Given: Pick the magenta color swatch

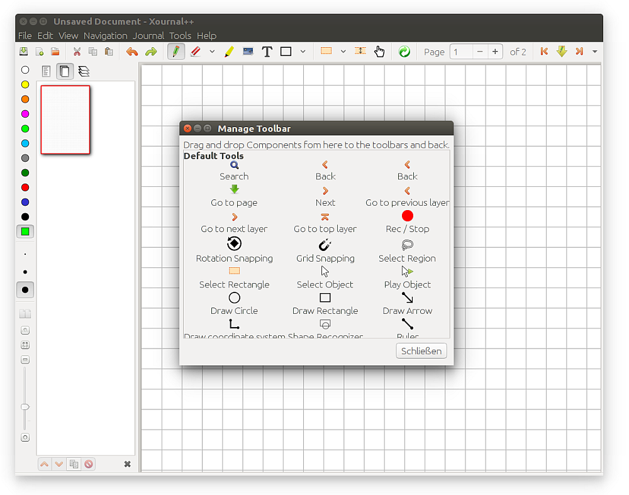Looking at the screenshot, I should [x=25, y=114].
